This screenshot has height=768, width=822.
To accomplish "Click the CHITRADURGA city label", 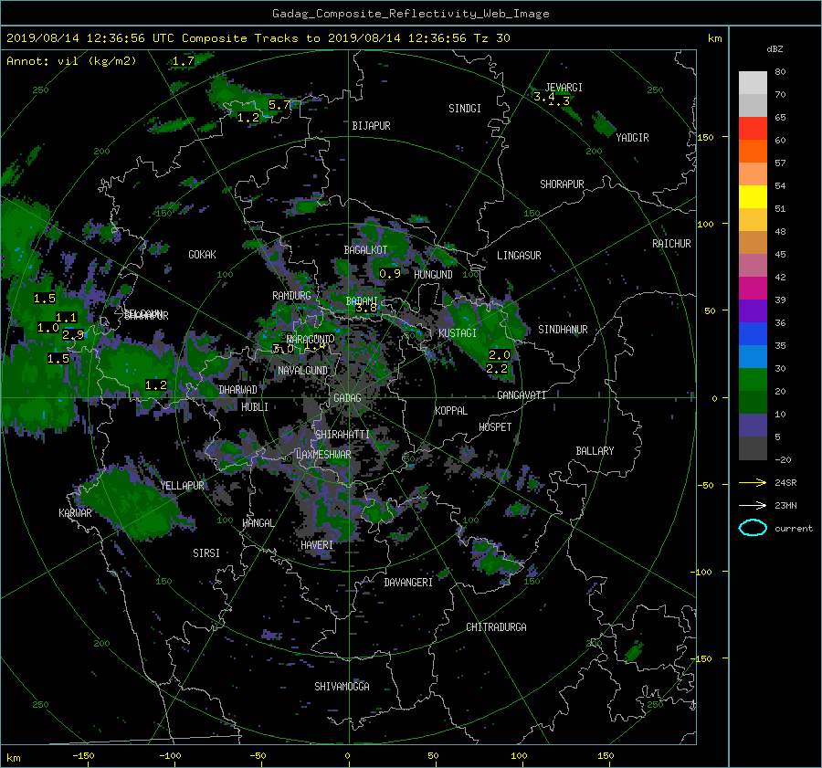I will click(496, 627).
